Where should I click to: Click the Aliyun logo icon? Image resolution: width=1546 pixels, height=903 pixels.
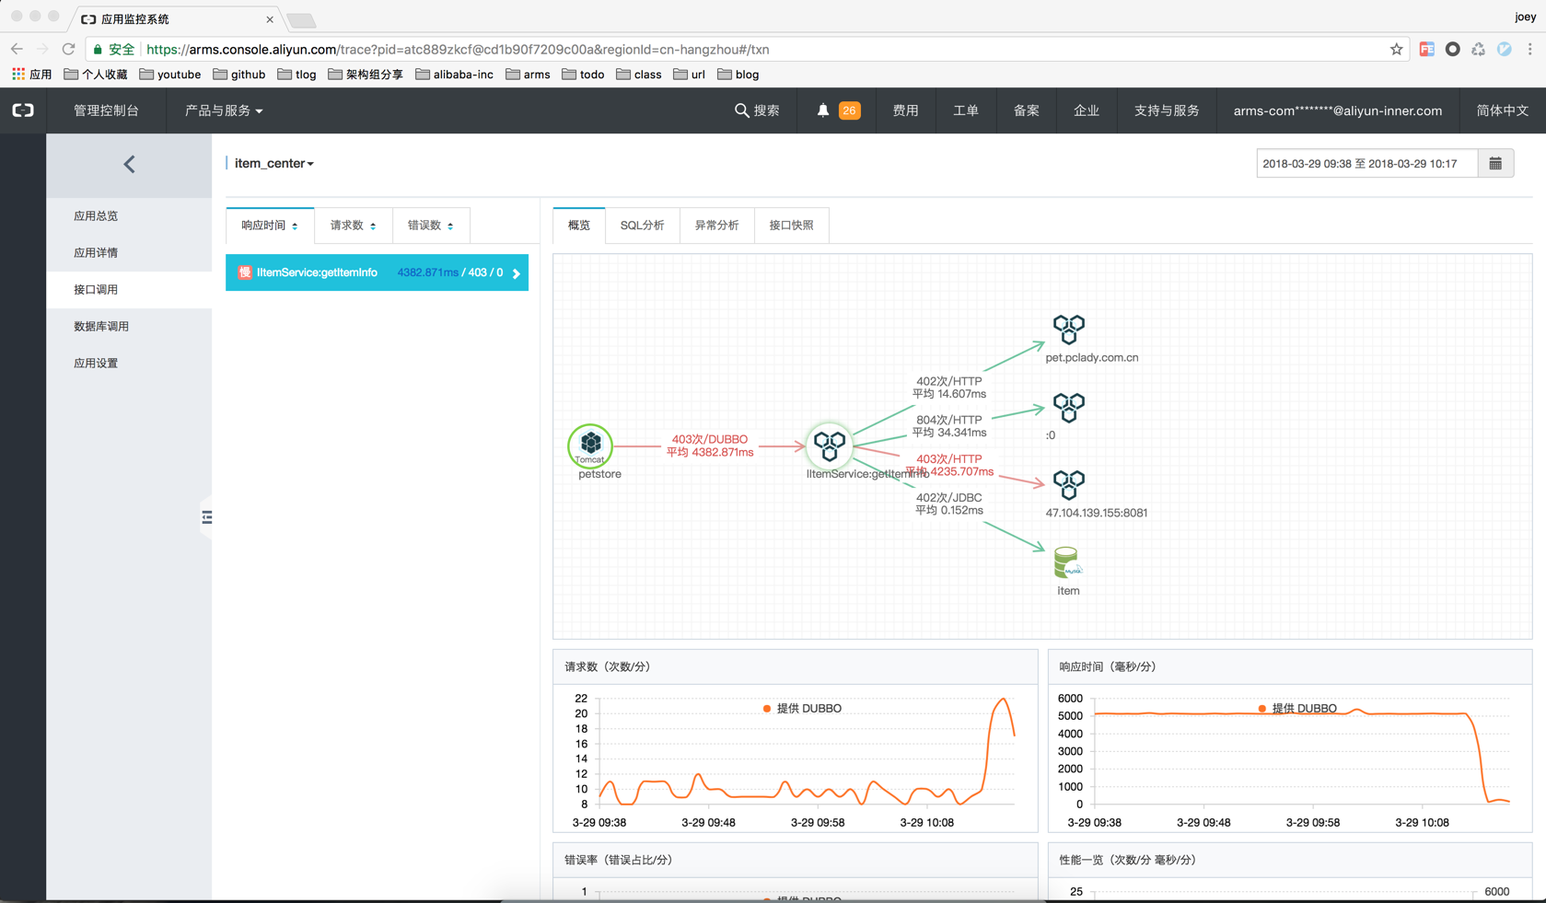(x=23, y=110)
